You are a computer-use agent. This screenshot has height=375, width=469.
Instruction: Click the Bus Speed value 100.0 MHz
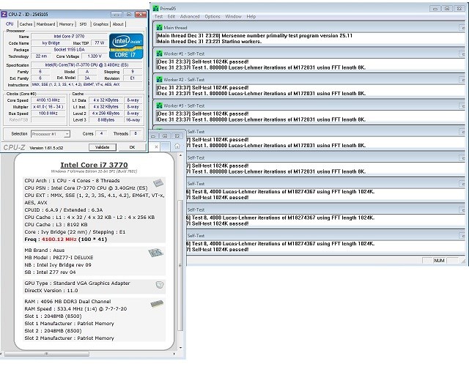point(48,114)
